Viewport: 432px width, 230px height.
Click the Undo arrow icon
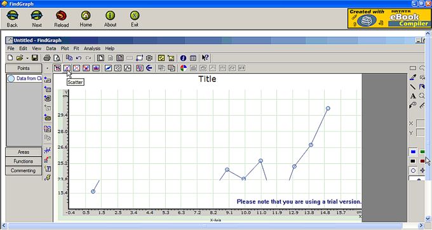tap(79, 58)
